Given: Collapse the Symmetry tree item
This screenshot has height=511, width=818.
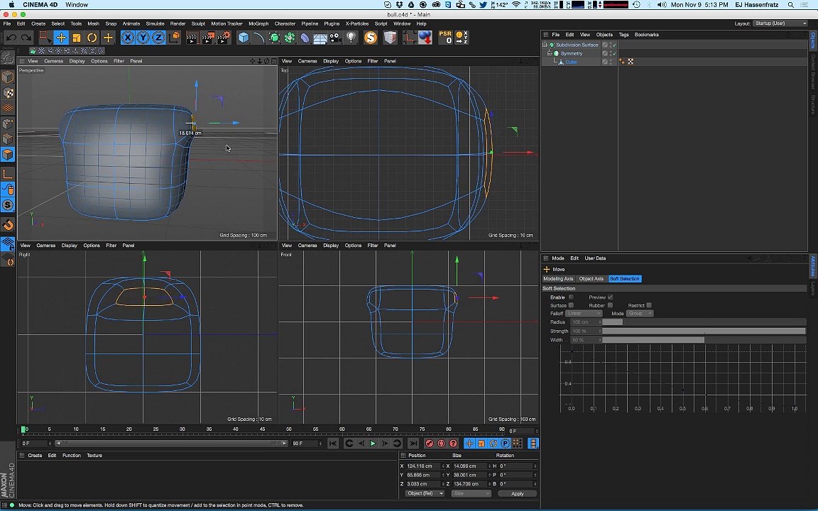Looking at the screenshot, I should [x=550, y=53].
